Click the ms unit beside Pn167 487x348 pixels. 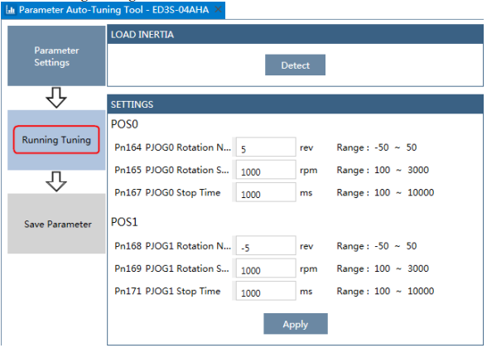(306, 193)
